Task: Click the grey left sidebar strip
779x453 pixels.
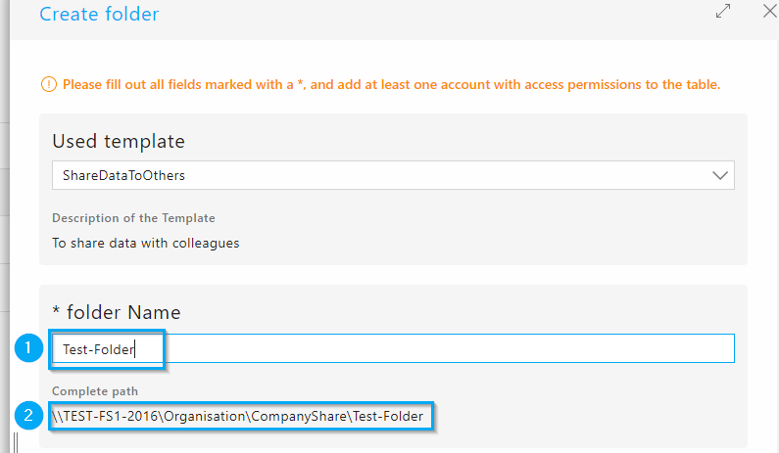Action: coord(5,226)
